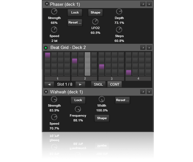Click the Phaser Shape button
Screen dimensions: 193x162
pyautogui.click(x=96, y=13)
